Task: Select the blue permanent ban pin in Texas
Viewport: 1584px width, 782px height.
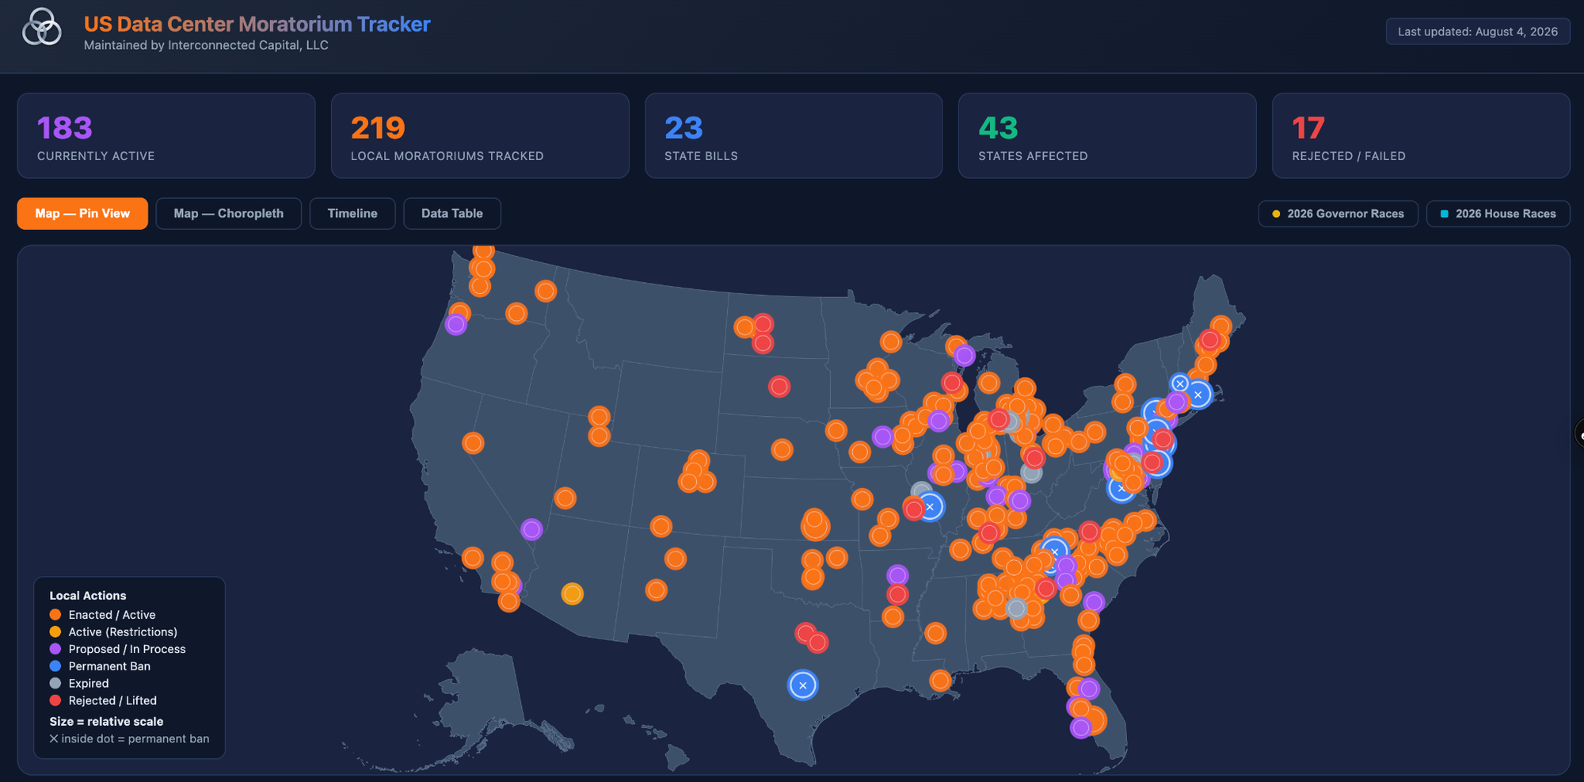Action: tap(802, 685)
